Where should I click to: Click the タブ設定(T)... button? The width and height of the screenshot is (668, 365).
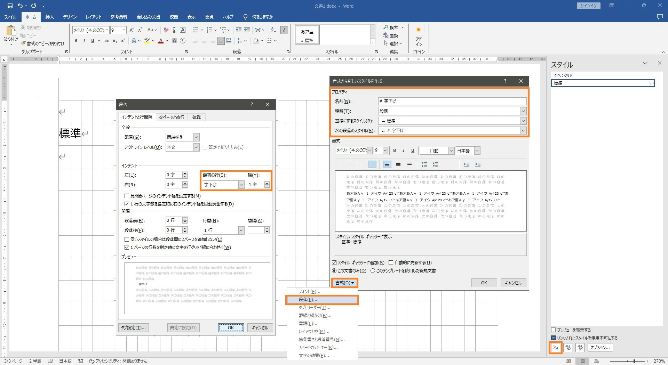[x=134, y=328]
